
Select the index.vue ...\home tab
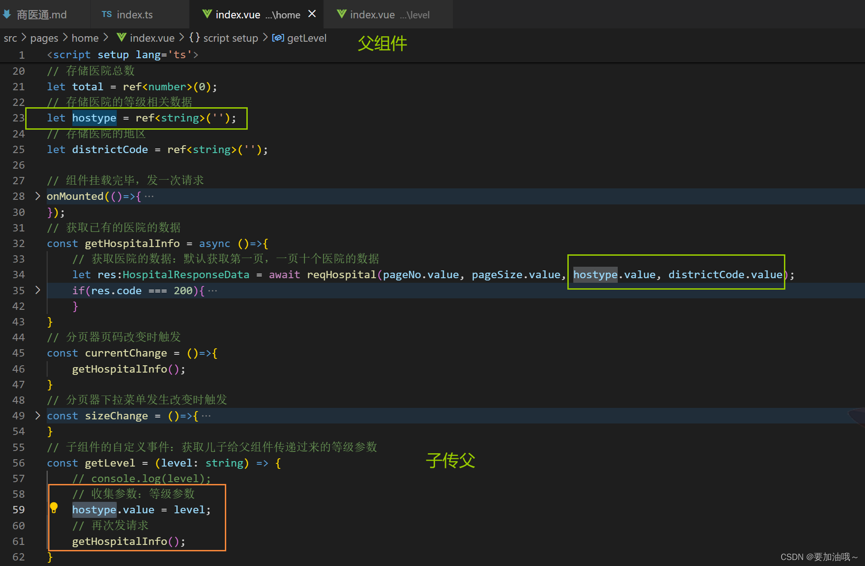pos(258,15)
